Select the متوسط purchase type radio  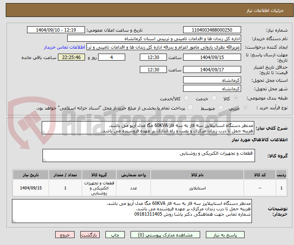pos(221,108)
